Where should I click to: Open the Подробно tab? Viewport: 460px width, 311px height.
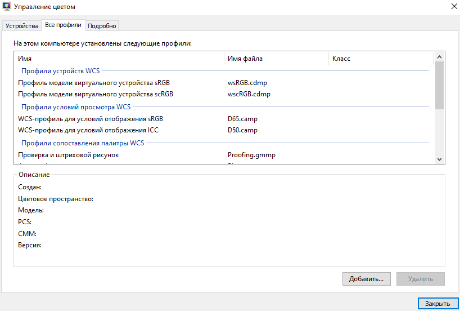(102, 25)
